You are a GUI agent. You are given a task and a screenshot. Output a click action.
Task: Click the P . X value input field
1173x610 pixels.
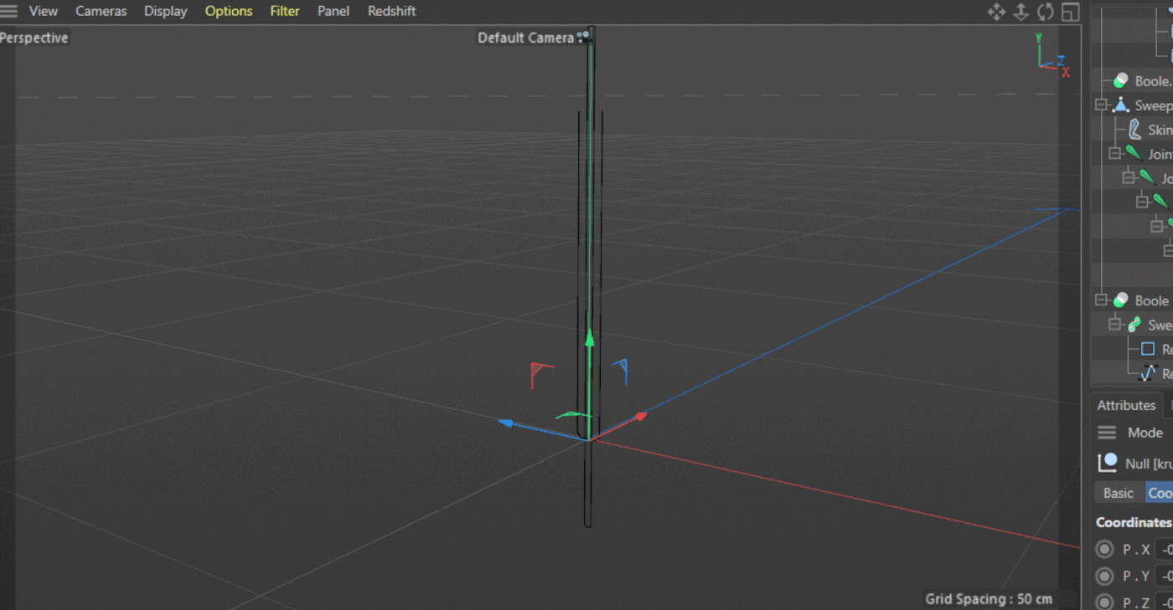[1165, 550]
